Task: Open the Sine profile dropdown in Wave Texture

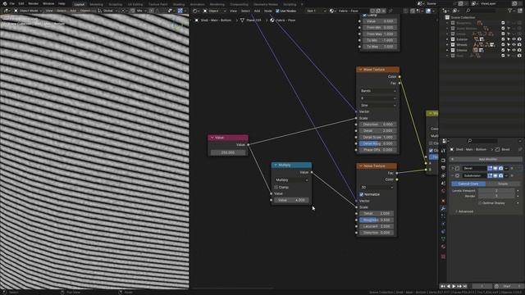Action: click(378, 106)
